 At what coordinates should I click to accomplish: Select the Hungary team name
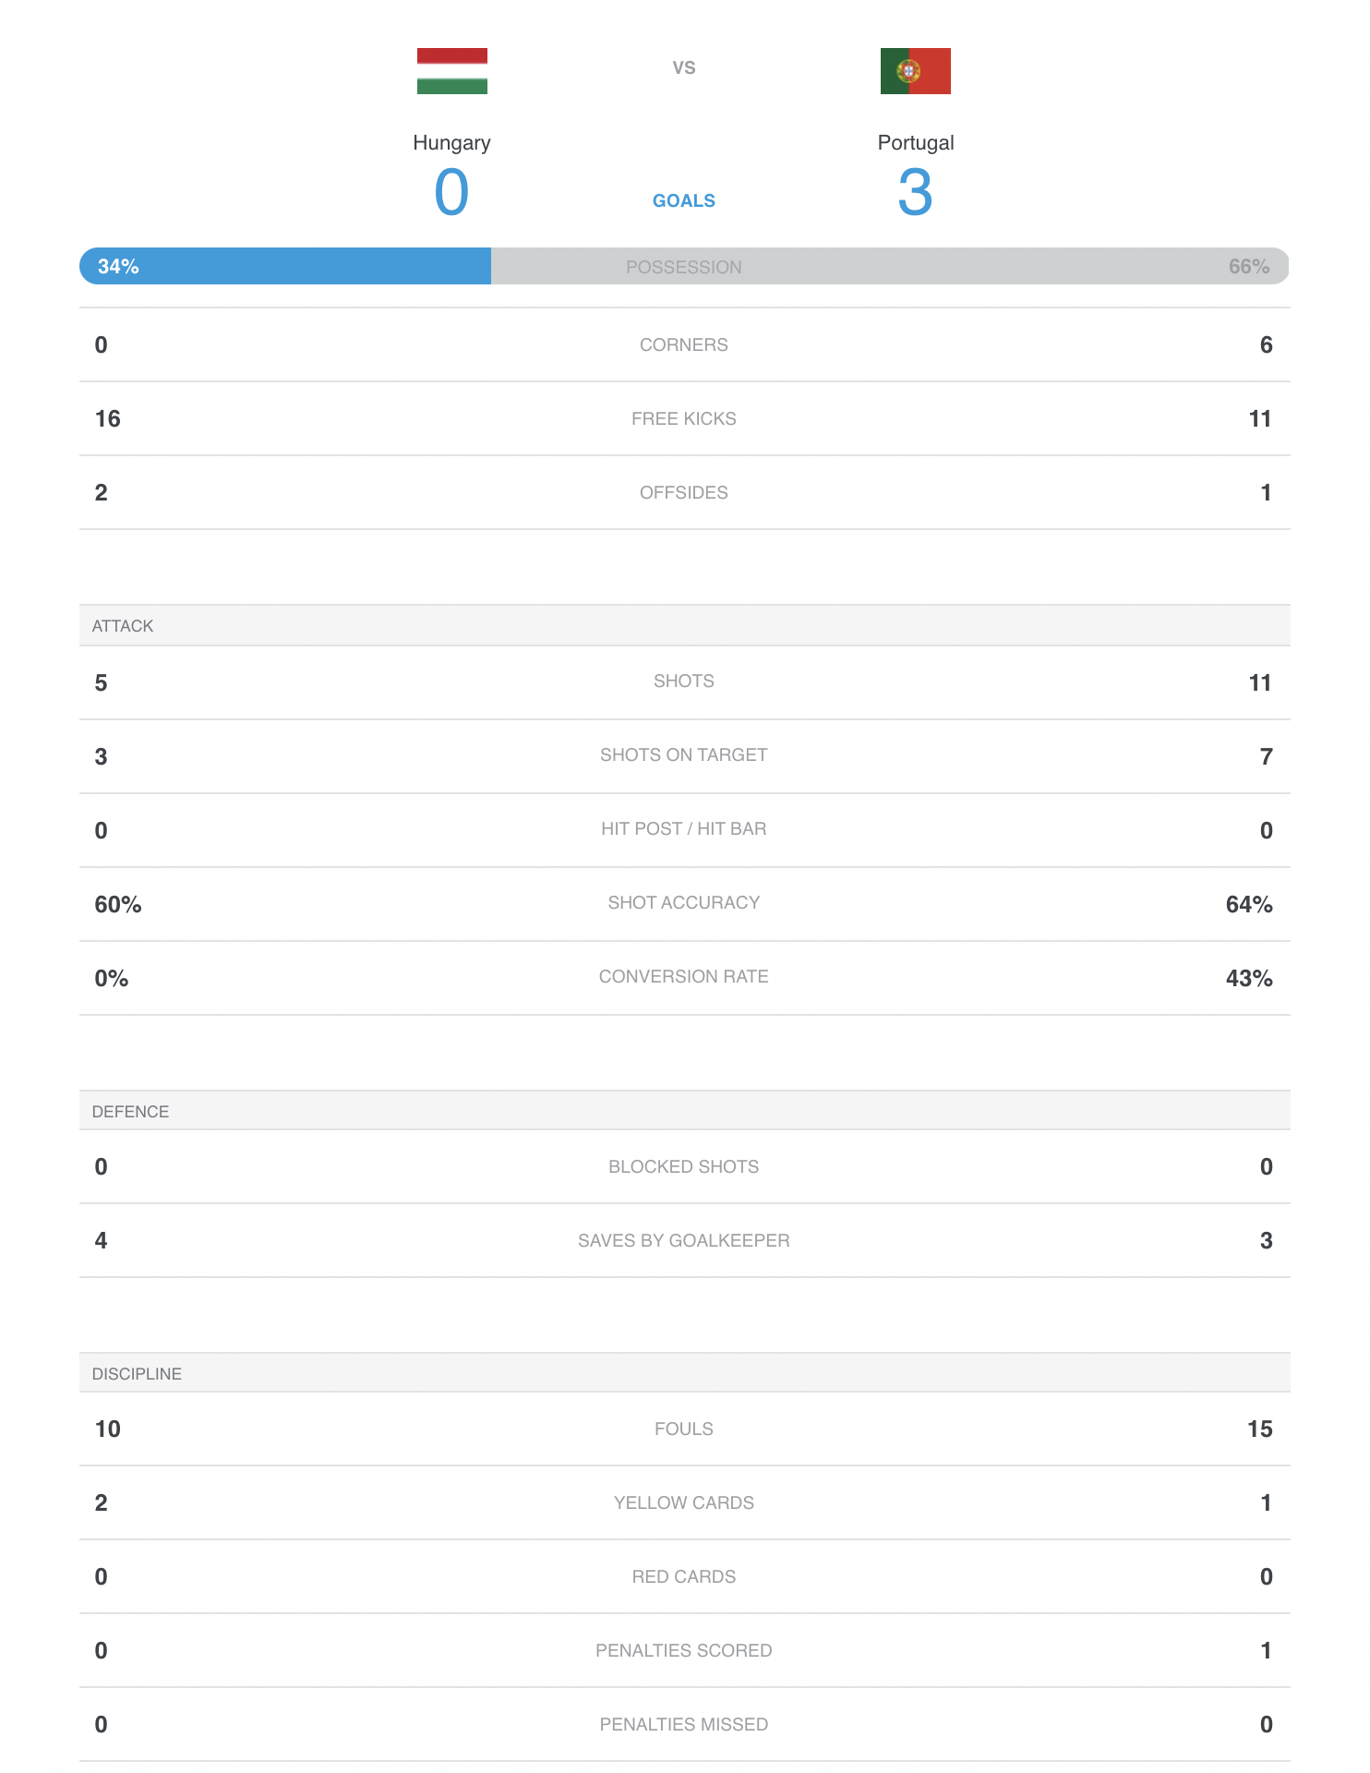[x=451, y=143]
